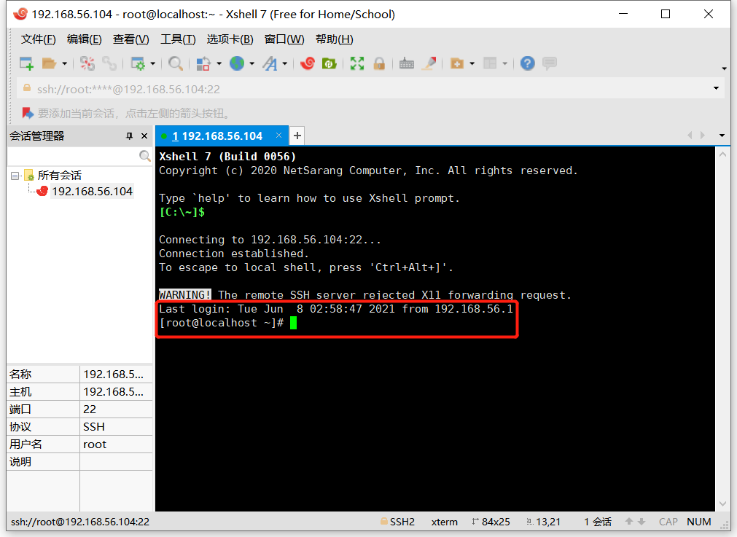Click the session manager search magnifier
The height and width of the screenshot is (537, 737).
145,156
